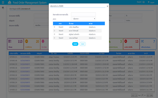Open order link S02562050076
Image resolution: width=158 pixels, height=98 pixels.
pos(25,60)
